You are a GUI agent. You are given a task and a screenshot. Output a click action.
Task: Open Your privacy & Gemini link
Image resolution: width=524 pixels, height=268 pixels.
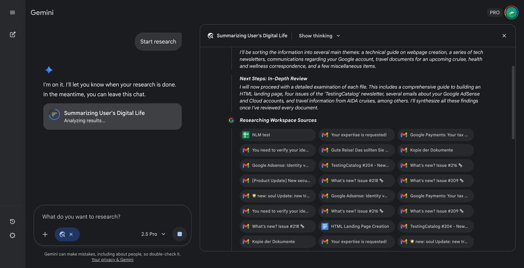112,259
